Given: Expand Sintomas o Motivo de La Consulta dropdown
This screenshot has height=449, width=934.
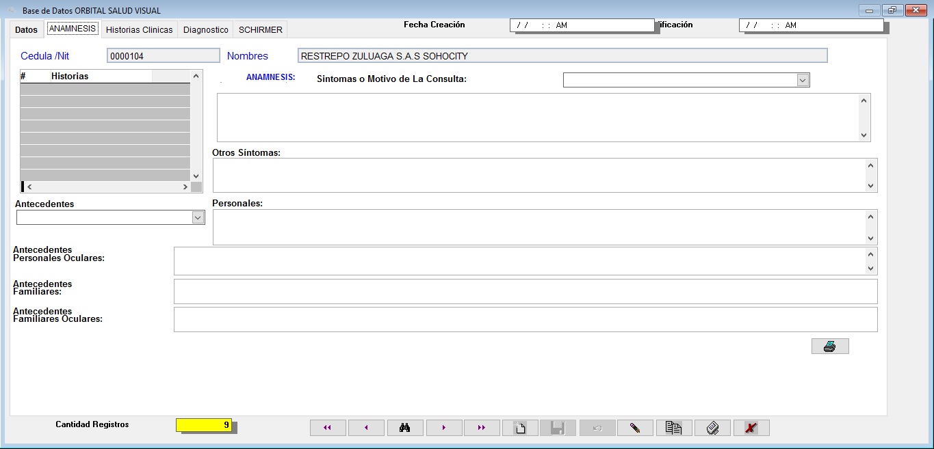Looking at the screenshot, I should point(803,80).
